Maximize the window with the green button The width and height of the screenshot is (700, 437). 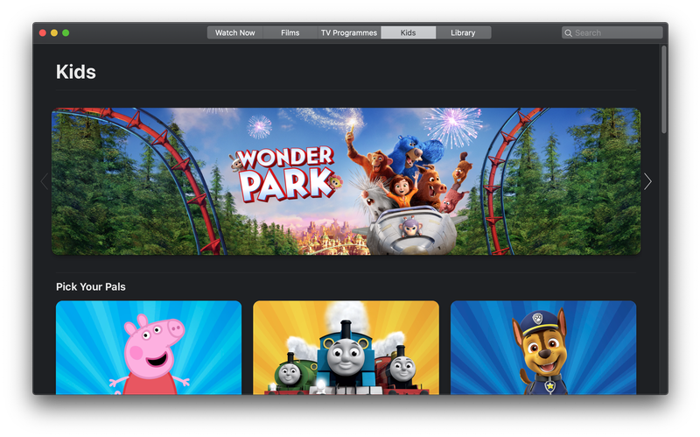click(66, 32)
